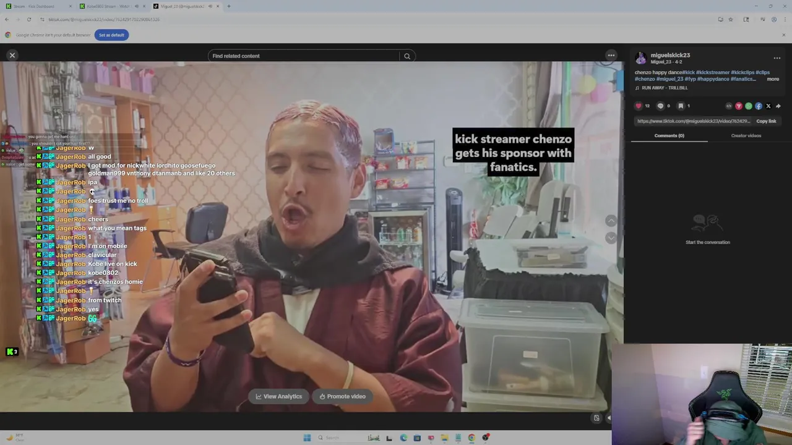The width and height of the screenshot is (792, 445).
Task: Go to previous video with the up chevron
Action: click(611, 221)
